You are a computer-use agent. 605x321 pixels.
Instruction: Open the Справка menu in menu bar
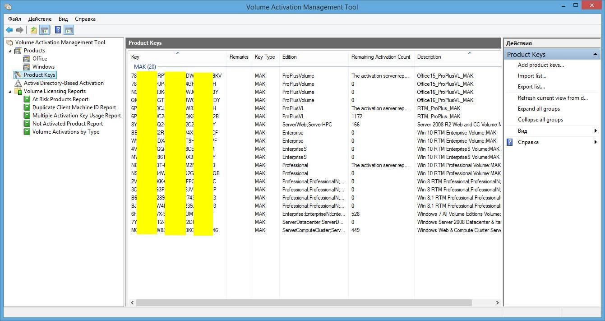(x=85, y=19)
